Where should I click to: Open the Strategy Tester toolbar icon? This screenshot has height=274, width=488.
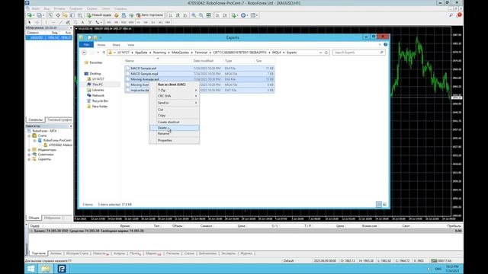coord(80,15)
